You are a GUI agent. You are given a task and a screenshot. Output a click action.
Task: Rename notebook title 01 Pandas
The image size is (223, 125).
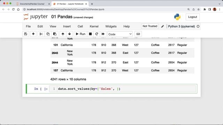click(x=62, y=17)
